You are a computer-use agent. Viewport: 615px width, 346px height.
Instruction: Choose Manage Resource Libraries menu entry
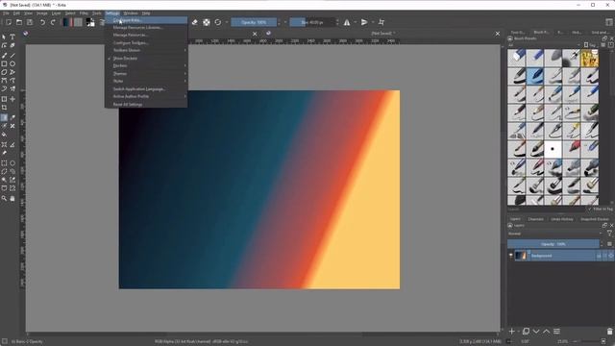point(146,28)
